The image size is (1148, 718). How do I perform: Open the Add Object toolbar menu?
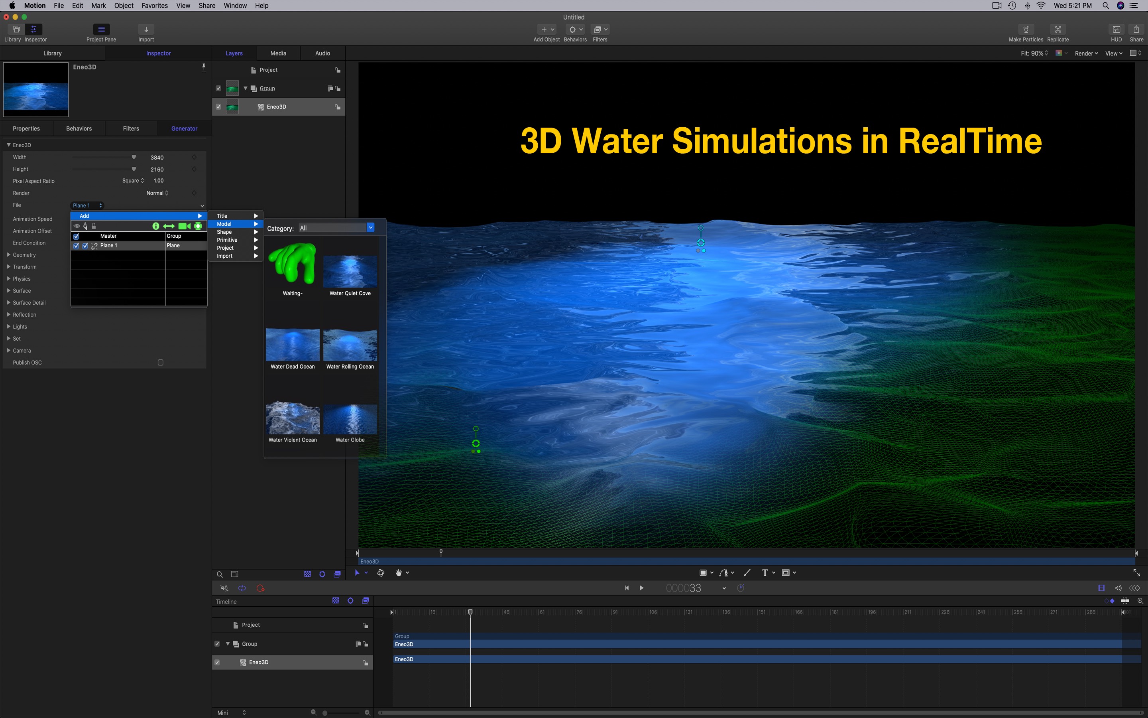[x=547, y=30]
